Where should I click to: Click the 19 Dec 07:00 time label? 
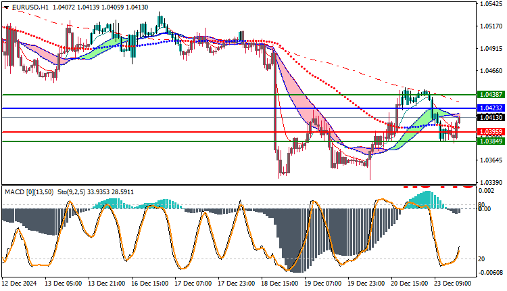(x=323, y=284)
